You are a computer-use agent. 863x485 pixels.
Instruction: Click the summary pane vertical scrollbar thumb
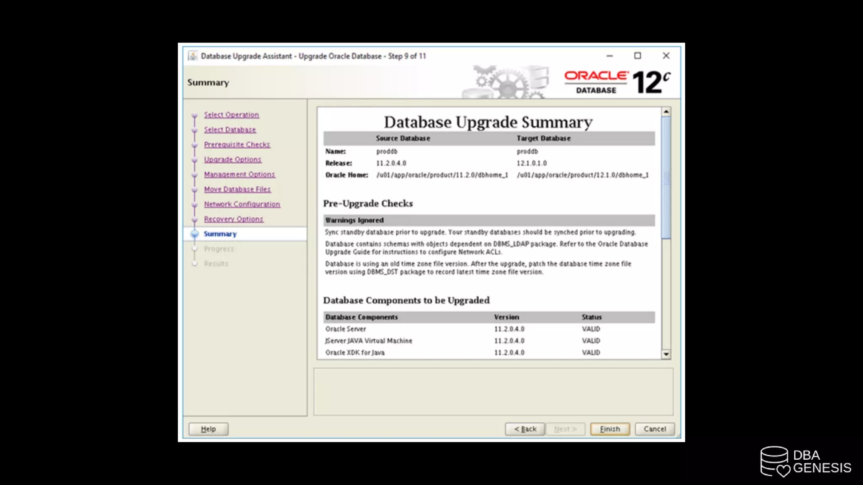[x=666, y=177]
